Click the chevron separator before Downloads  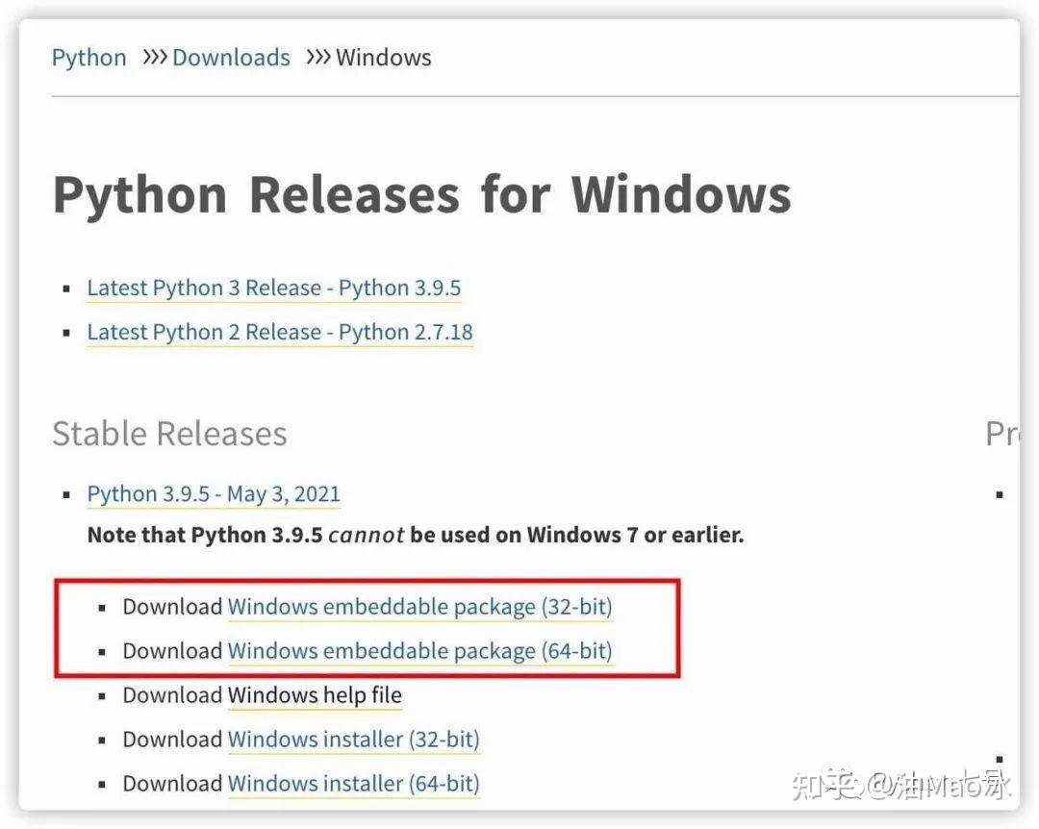click(x=154, y=57)
